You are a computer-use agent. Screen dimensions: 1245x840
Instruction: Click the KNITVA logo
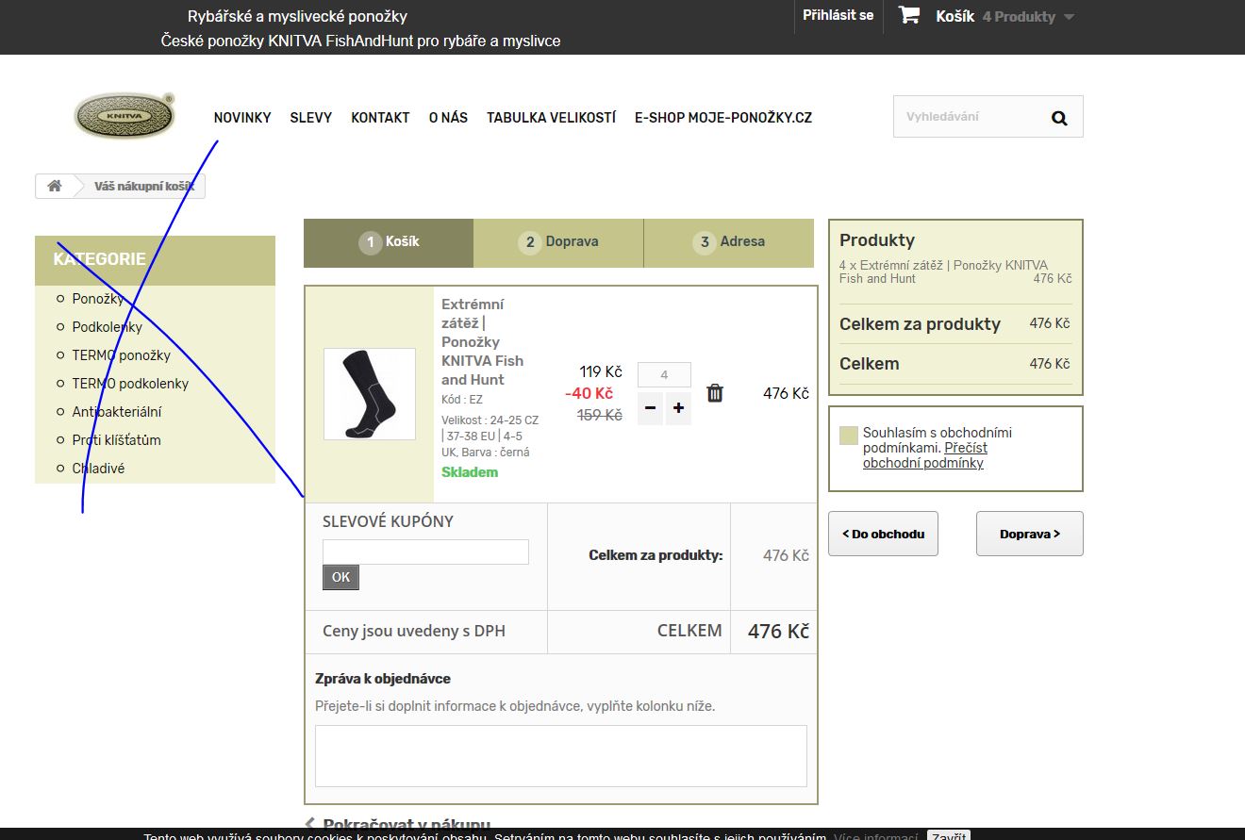tap(124, 116)
